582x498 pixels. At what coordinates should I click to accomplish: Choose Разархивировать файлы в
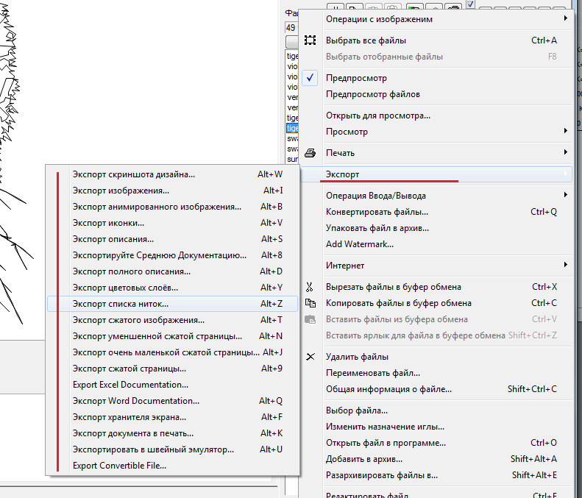pyautogui.click(x=436, y=475)
